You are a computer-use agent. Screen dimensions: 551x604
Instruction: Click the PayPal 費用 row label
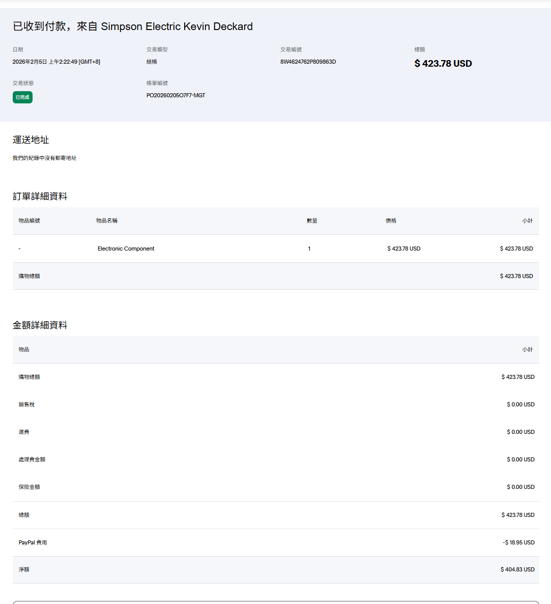click(x=33, y=542)
